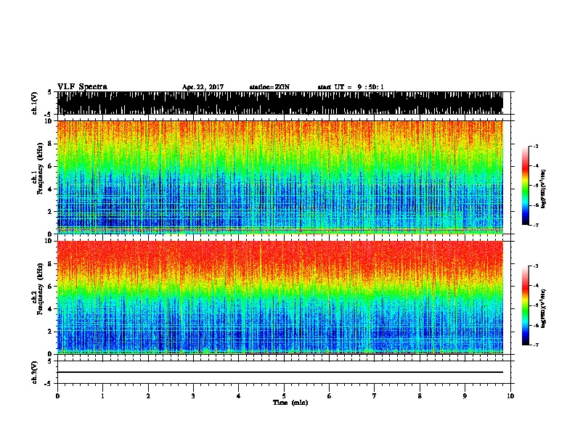Viewport: 575px width, 444px height.
Task: Select the "start UT = 9:50:1" header text
Action: [x=351, y=87]
